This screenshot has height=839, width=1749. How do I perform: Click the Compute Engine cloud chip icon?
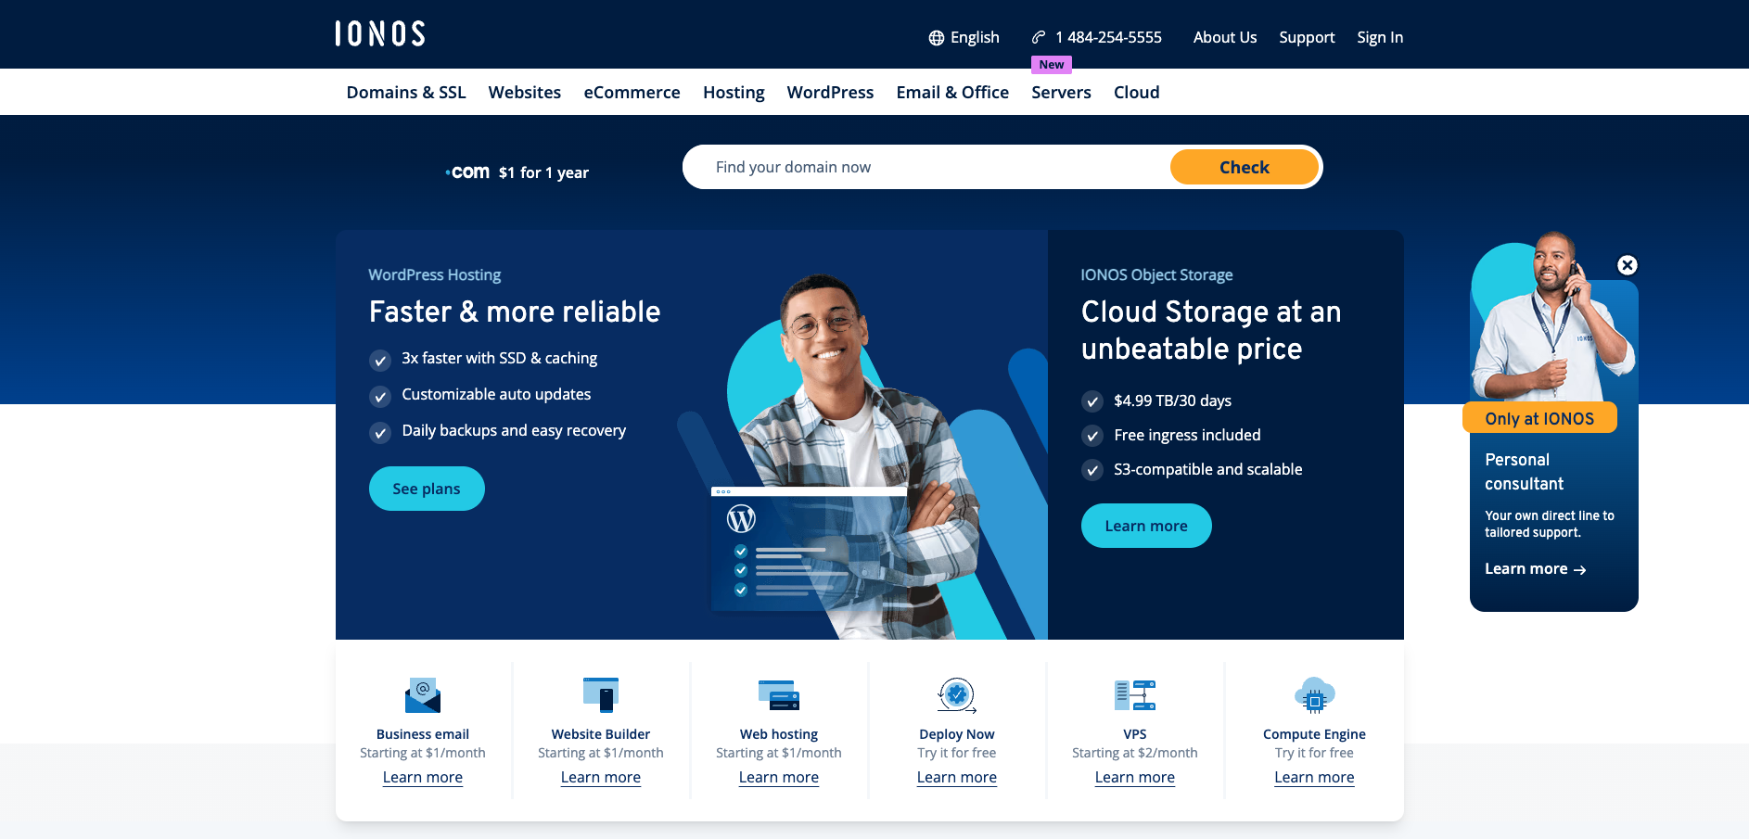coord(1313,695)
